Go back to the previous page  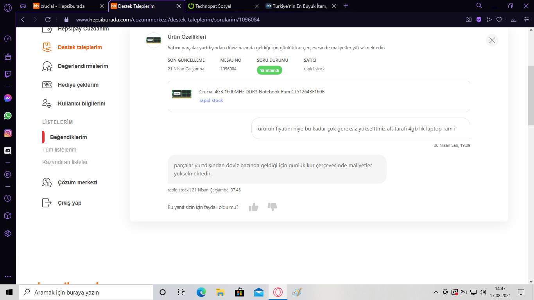tap(22, 20)
